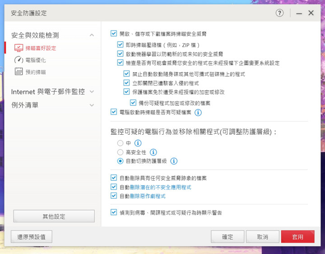This screenshot has height=254, width=325.
Task: Open Internet 與電子郵件監控 section
Action: [x=48, y=91]
